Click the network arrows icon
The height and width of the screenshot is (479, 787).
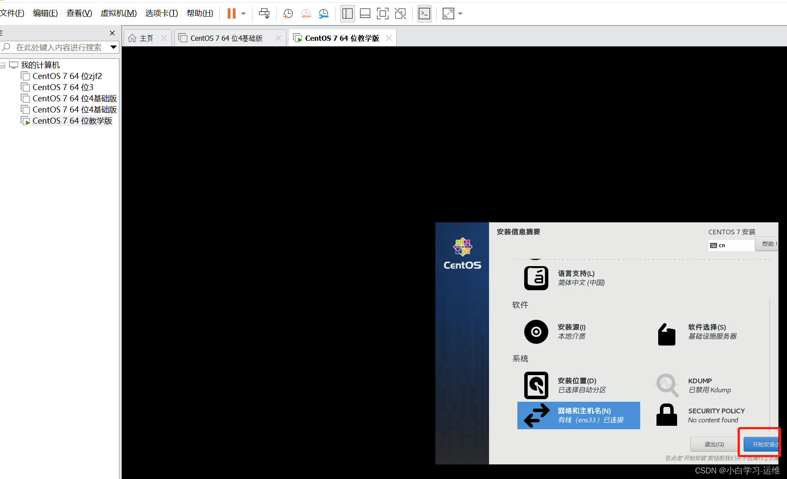point(536,415)
